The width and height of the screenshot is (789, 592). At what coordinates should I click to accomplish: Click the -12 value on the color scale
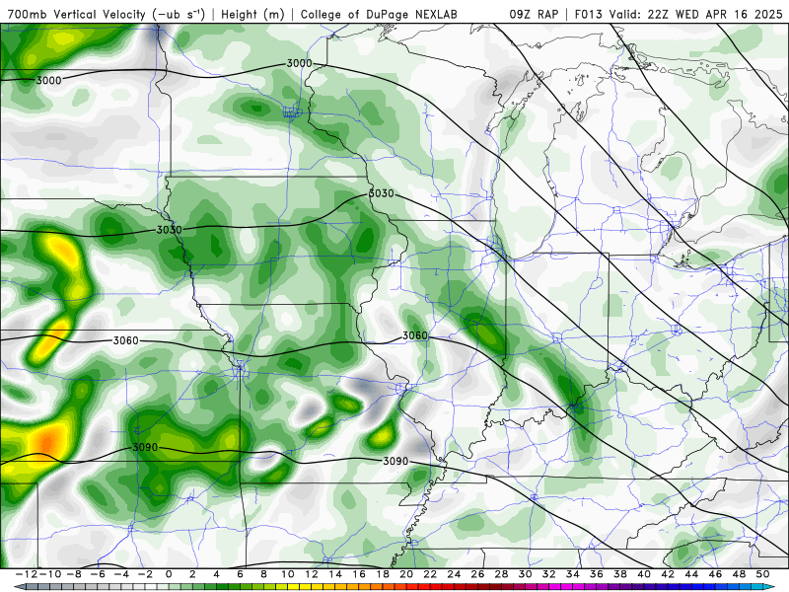point(26,574)
